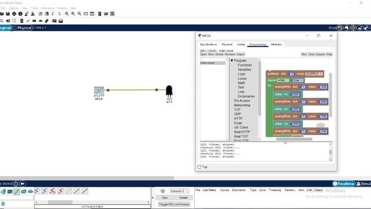Select the Loops block category
Screen dimensions: 371x209
(x=242, y=78)
